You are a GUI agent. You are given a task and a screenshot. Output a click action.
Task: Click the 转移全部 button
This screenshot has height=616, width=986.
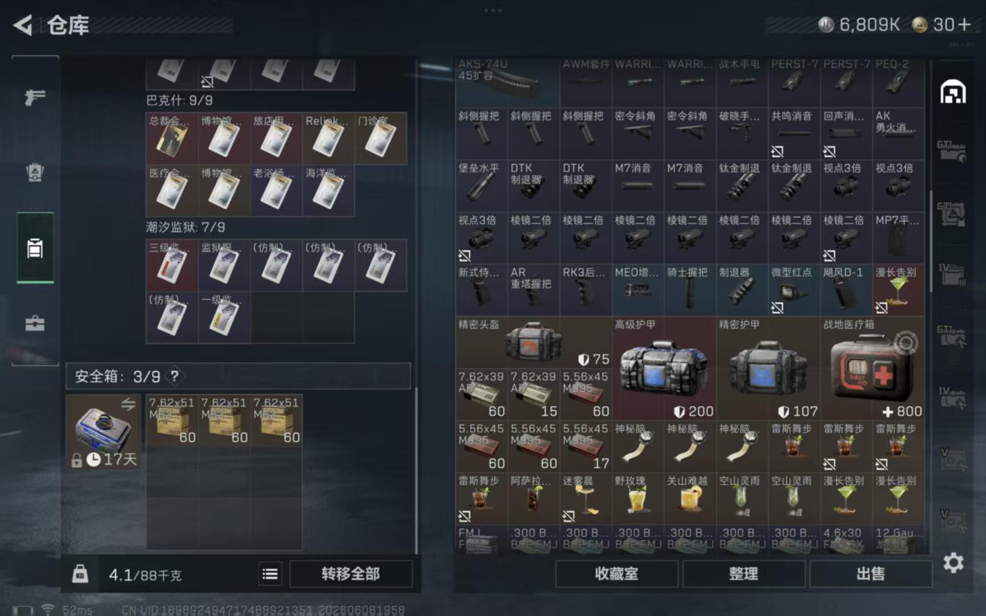tap(350, 574)
